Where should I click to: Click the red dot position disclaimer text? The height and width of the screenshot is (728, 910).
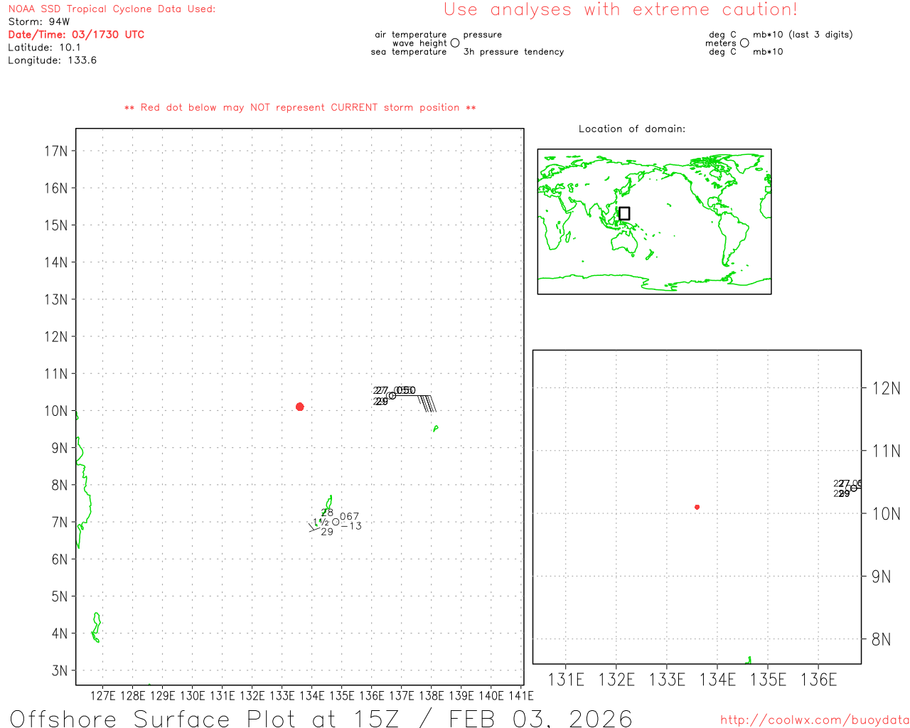(x=300, y=107)
